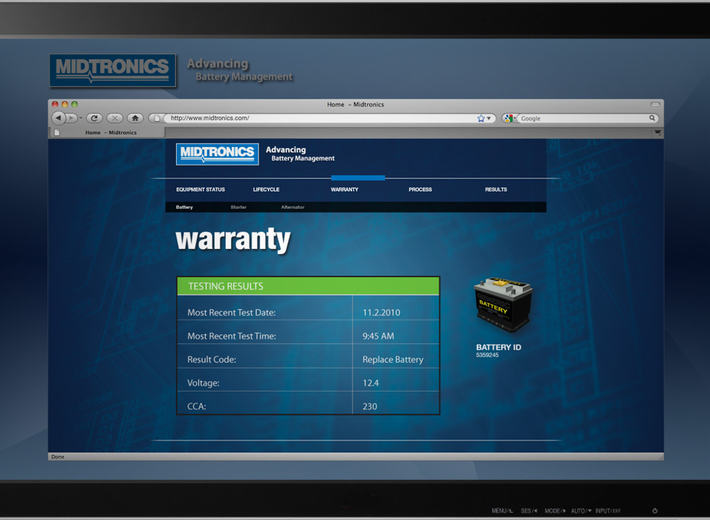Open the Lifecycle navigation item
The image size is (710, 520).
pyautogui.click(x=266, y=189)
